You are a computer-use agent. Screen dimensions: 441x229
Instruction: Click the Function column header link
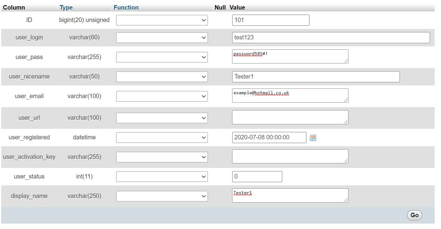pos(126,8)
